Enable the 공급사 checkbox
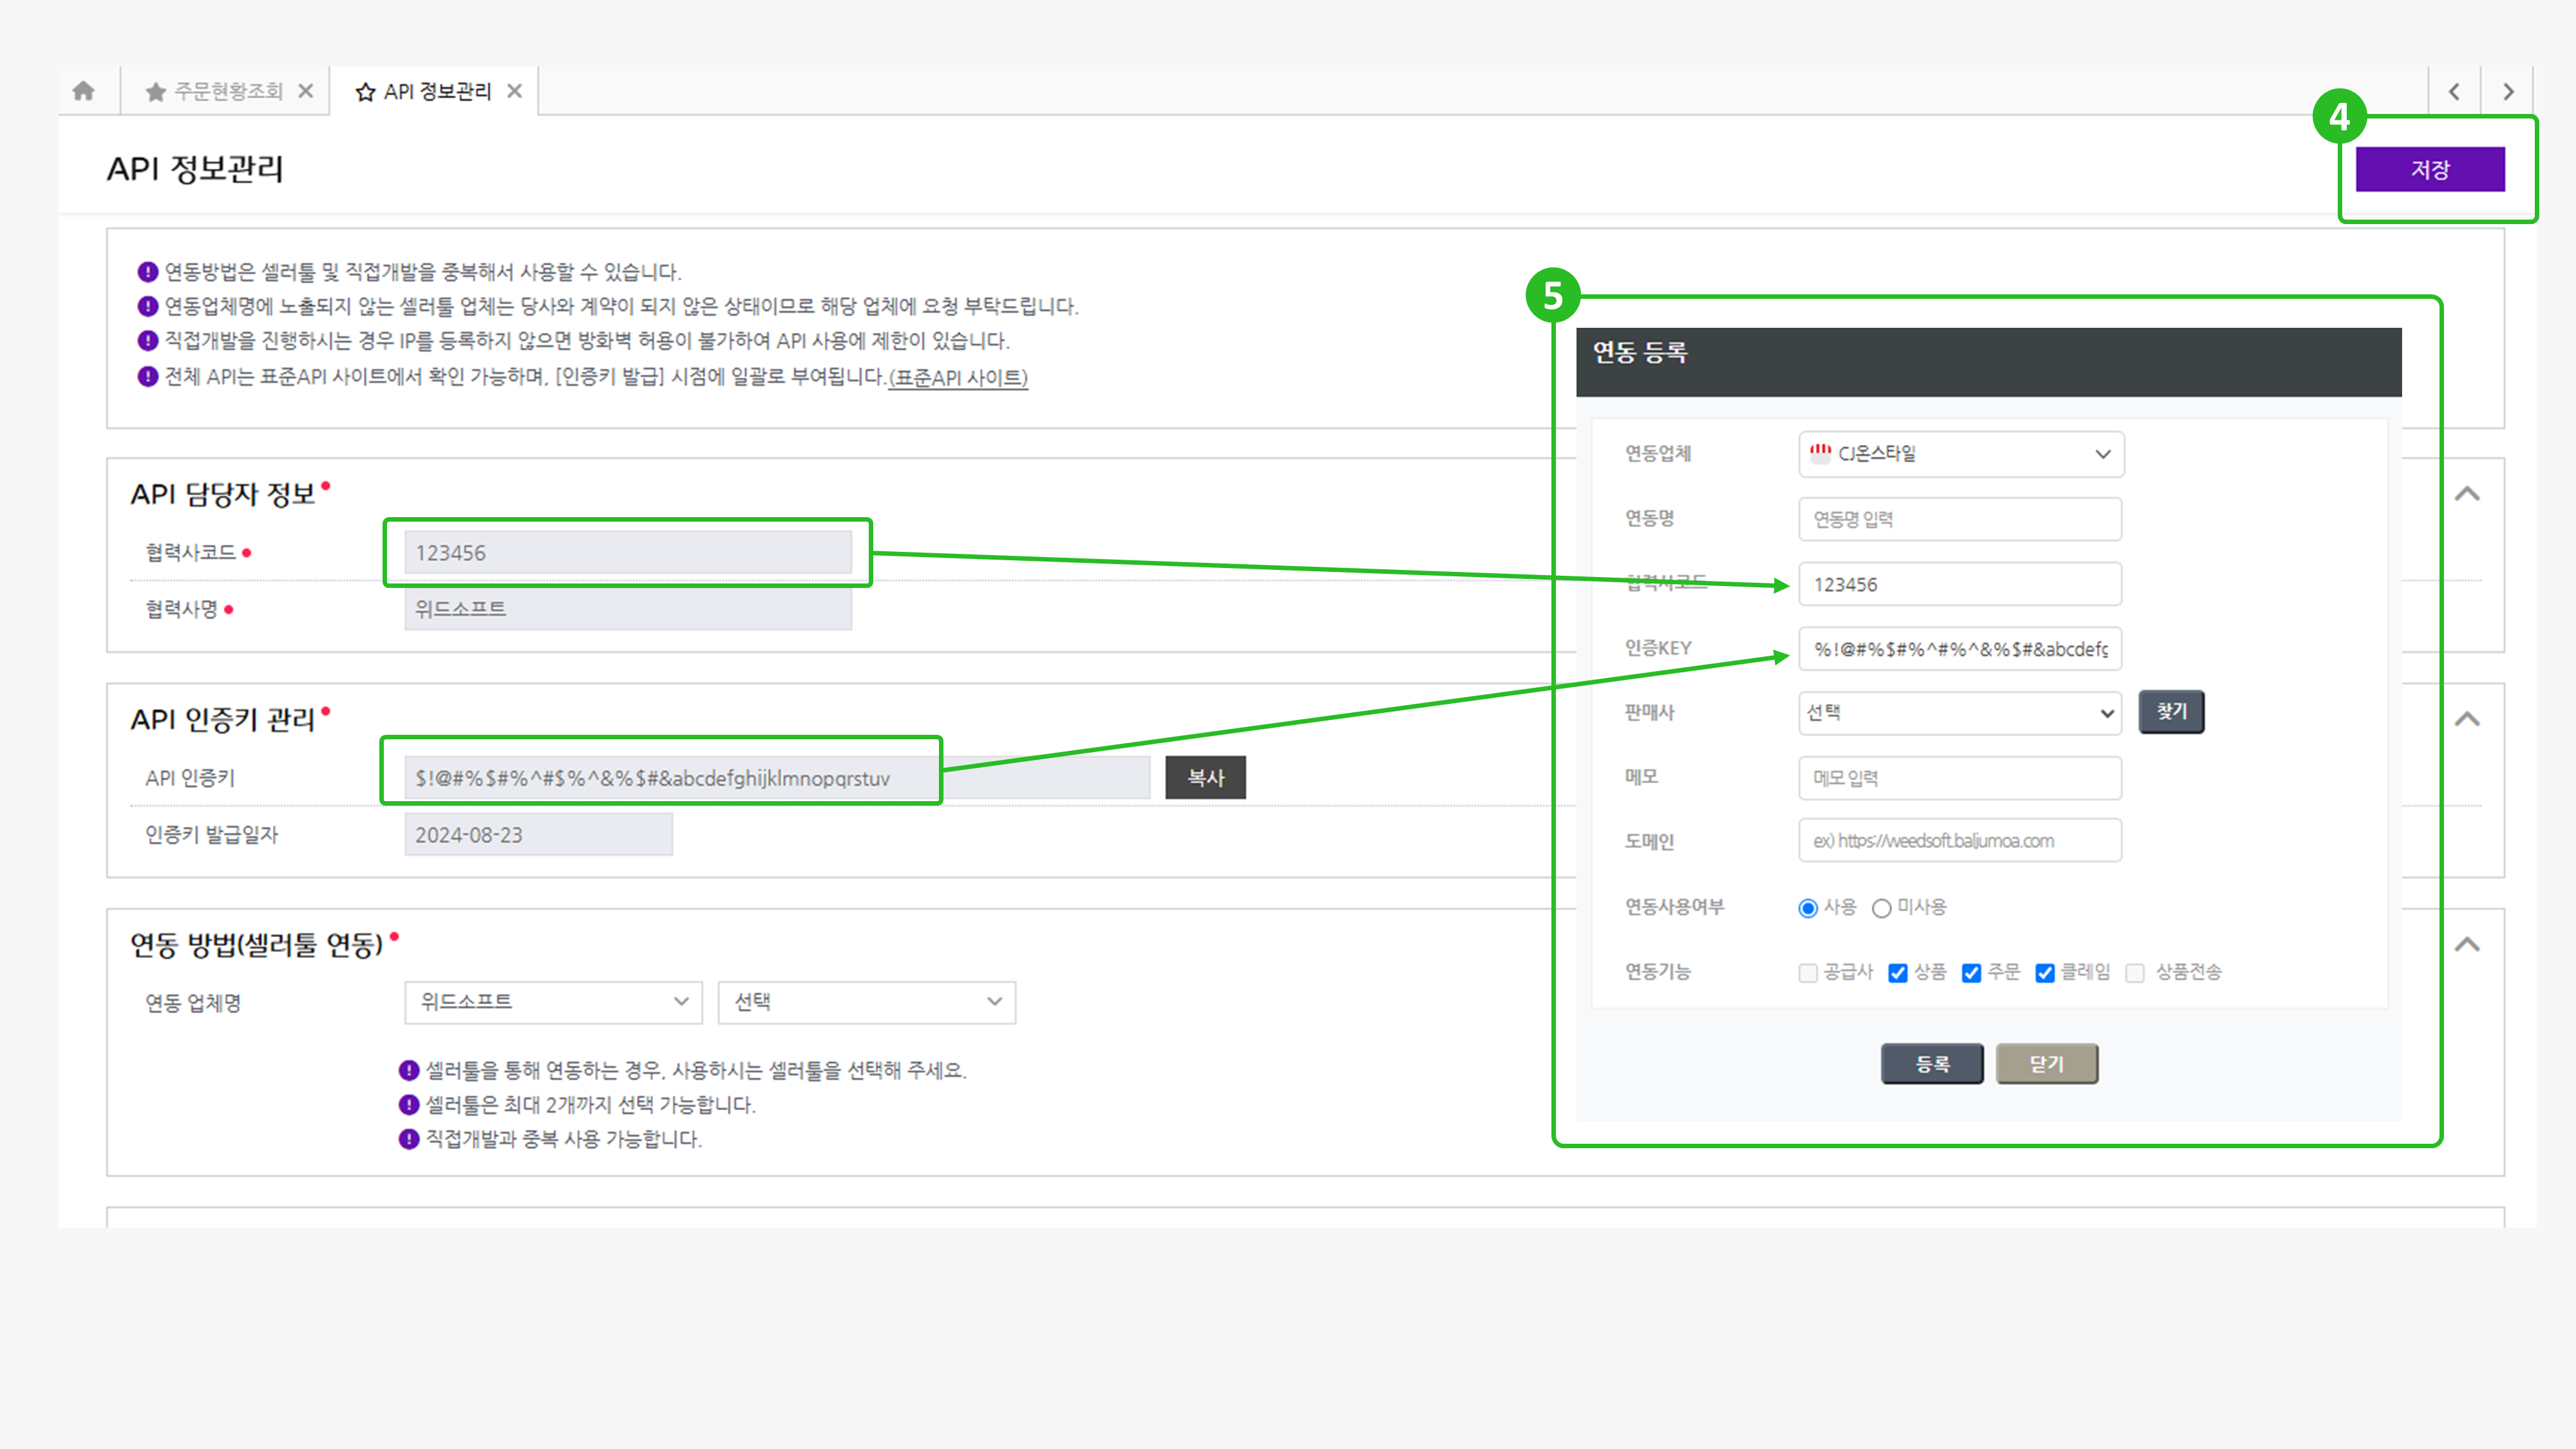Screen dimensions: 2576x1449 [x=1807, y=973]
